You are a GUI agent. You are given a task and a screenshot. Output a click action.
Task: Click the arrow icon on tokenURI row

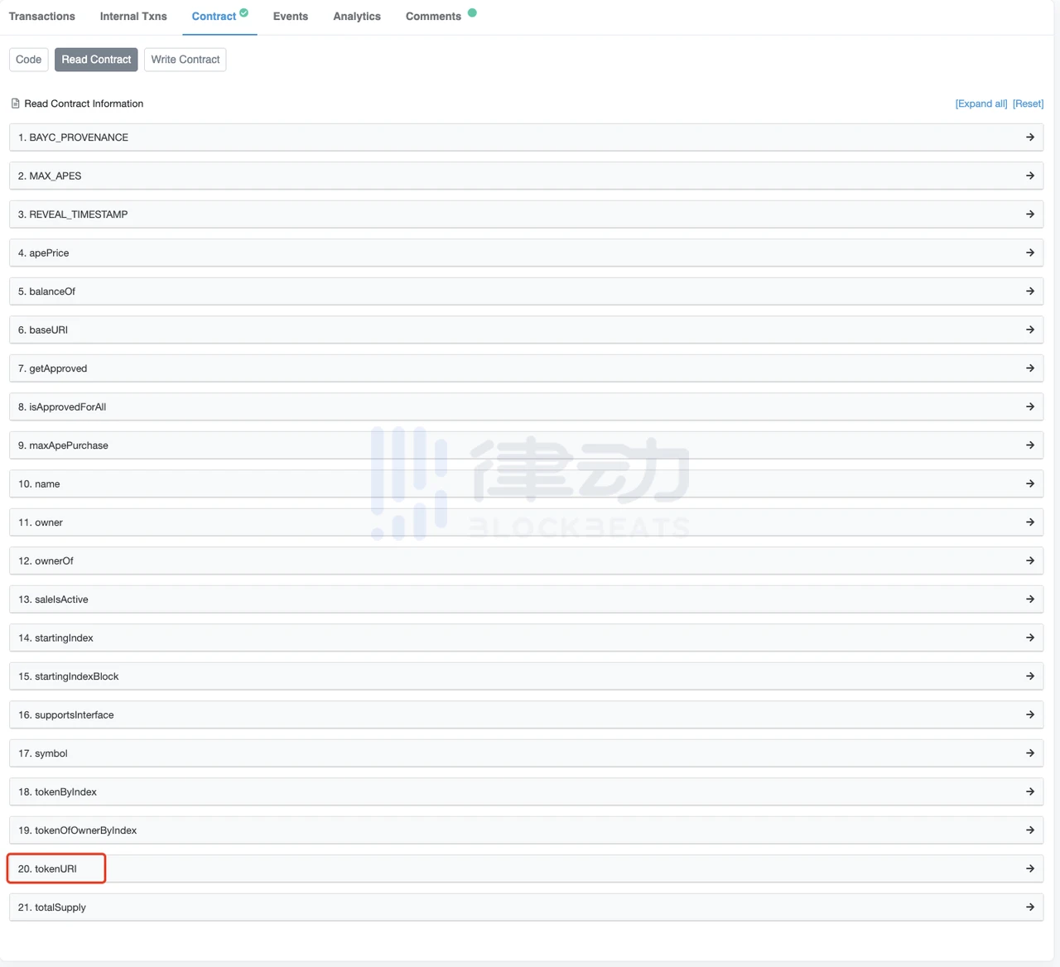[x=1030, y=868]
